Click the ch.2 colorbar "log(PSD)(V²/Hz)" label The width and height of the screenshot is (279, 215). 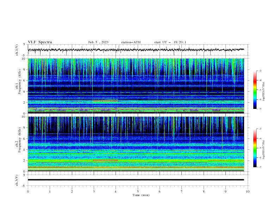(263, 150)
